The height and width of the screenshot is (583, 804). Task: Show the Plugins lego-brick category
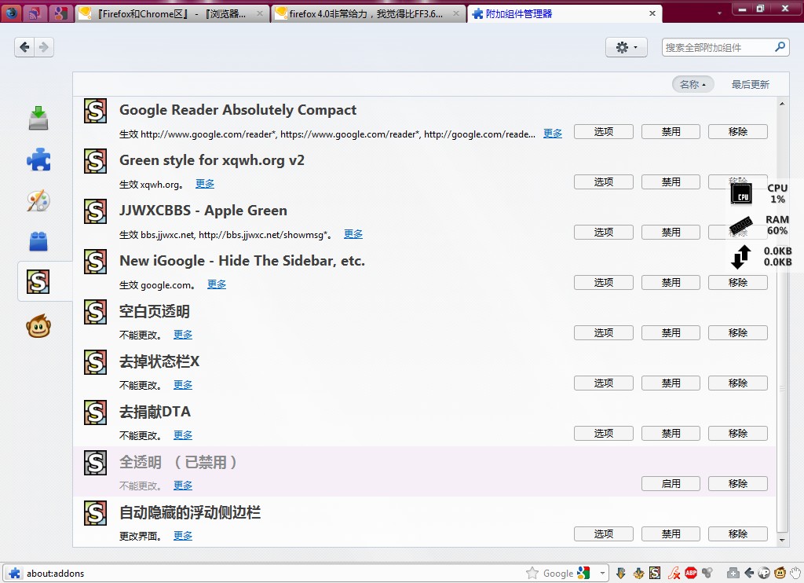pos(38,241)
